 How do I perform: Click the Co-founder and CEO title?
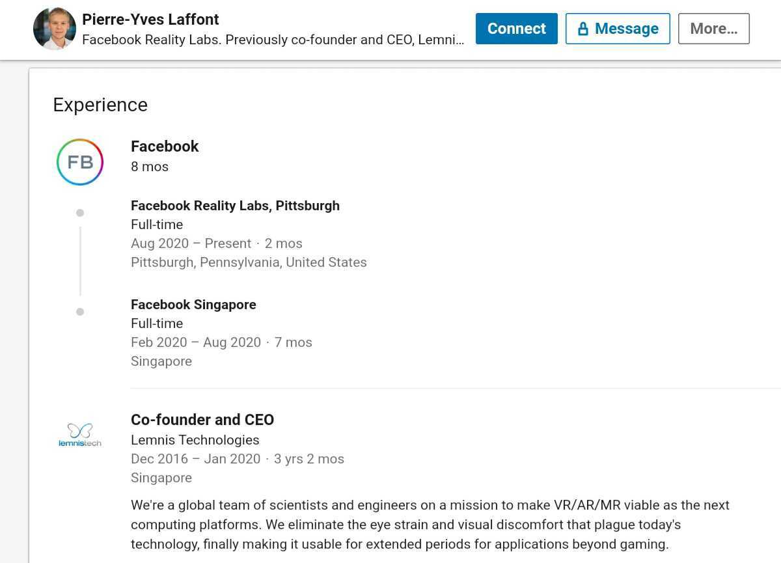(202, 420)
